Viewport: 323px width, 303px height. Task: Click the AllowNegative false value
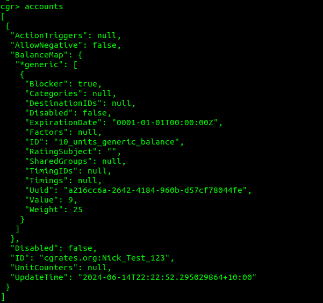click(104, 45)
